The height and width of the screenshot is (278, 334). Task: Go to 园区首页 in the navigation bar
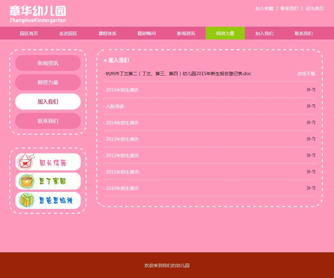tap(29, 33)
